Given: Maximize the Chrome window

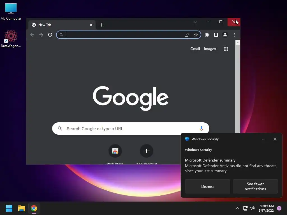Looking at the screenshot, I should coord(221,22).
